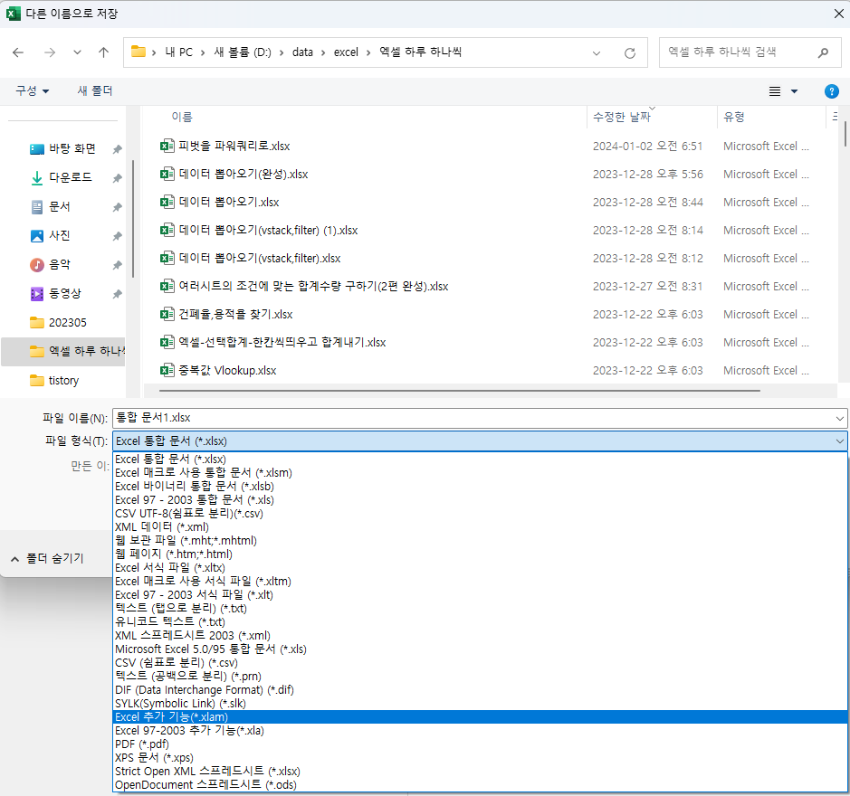Select file 건폐율,용적율 찾기.xlsx
This screenshot has height=796, width=850.
click(x=236, y=315)
